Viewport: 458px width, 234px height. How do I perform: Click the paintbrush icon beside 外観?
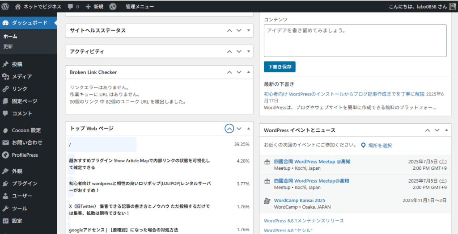point(5,171)
